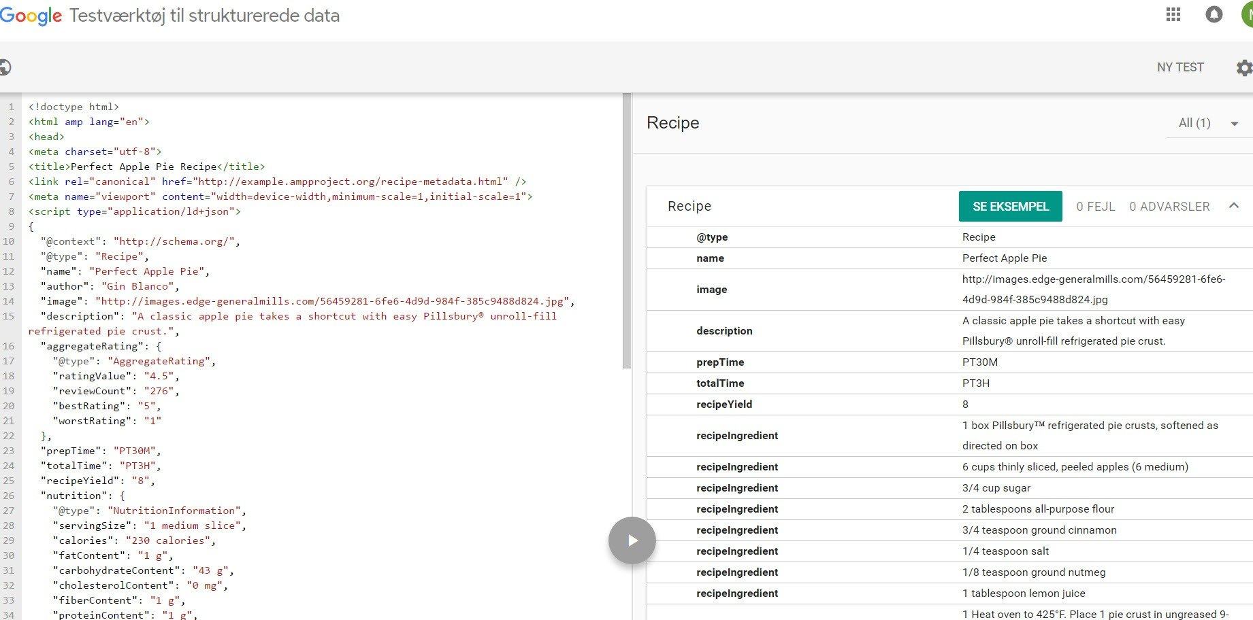Click the SE EKSEMPEL button
The image size is (1253, 620).
click(1011, 207)
